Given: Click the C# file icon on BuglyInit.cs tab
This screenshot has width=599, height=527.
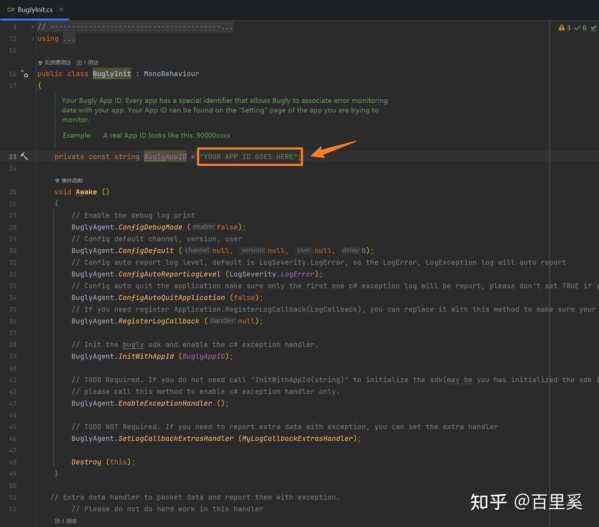Looking at the screenshot, I should click(11, 10).
